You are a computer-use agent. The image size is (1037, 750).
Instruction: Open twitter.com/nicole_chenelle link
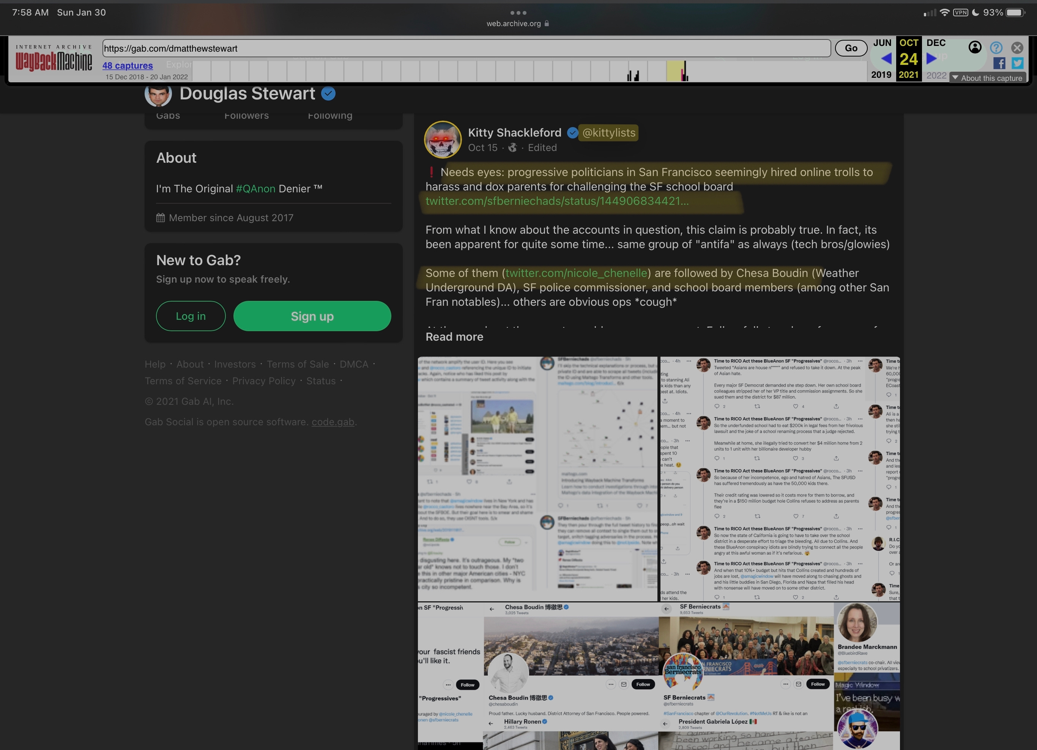pyautogui.click(x=576, y=273)
